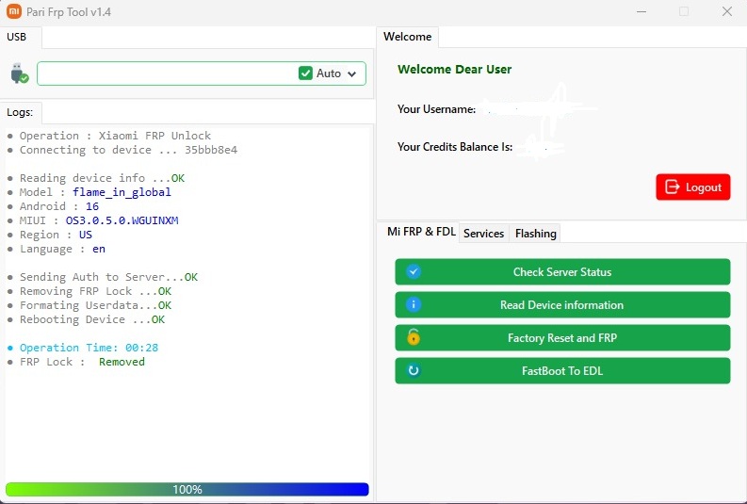Switch to the Flashing tab
Viewport: 747px width, 504px height.
pos(535,234)
